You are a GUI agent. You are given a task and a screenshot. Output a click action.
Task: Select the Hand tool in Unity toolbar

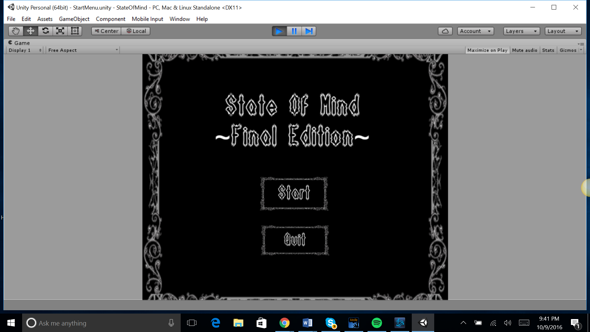click(x=16, y=31)
